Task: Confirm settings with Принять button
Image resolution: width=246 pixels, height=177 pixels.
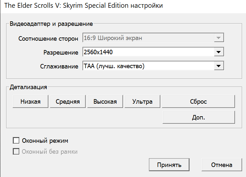Action: 169,165
